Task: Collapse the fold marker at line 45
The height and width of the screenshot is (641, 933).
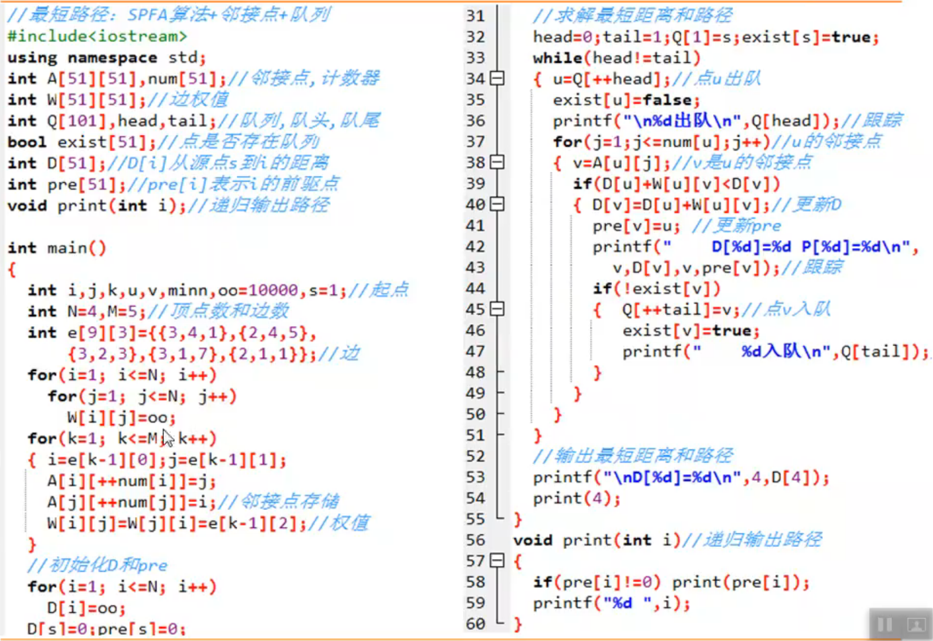Action: click(497, 309)
